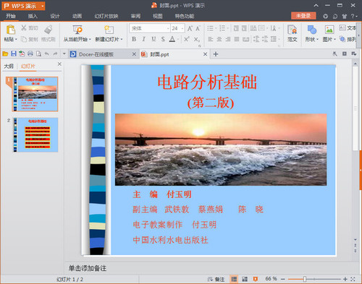Screen dimensions: 362x284
Task: Toggle Bold formatting
Action: tap(134, 39)
